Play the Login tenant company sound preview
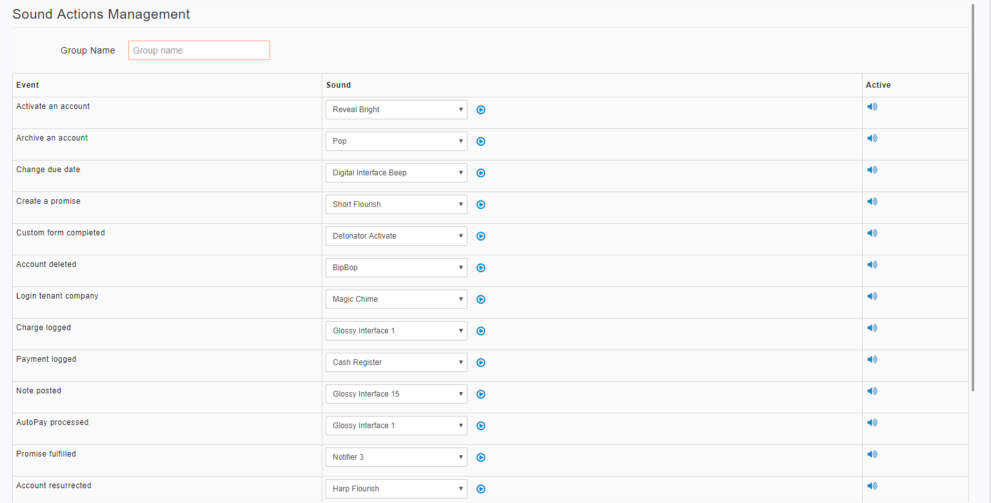991x503 pixels. [x=481, y=299]
